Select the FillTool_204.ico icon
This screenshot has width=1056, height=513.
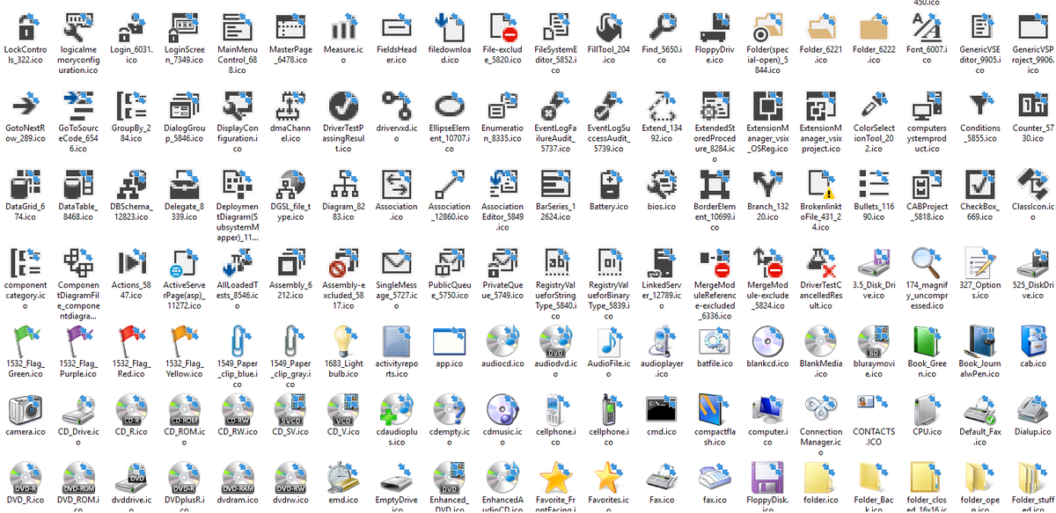click(608, 28)
